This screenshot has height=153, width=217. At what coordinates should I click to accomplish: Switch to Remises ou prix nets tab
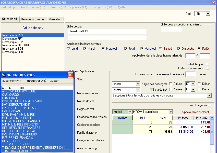click(33, 19)
